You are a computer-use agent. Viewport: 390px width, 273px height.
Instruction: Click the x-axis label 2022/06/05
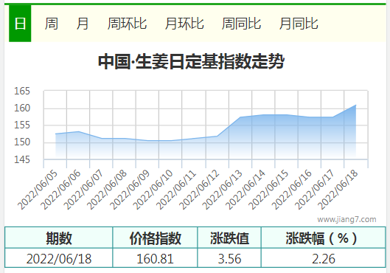click(38, 190)
